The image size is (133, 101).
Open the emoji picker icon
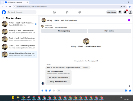126,90
